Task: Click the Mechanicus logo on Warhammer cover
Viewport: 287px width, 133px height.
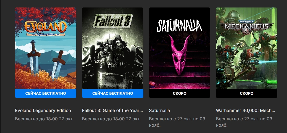Action: pyautogui.click(x=247, y=25)
